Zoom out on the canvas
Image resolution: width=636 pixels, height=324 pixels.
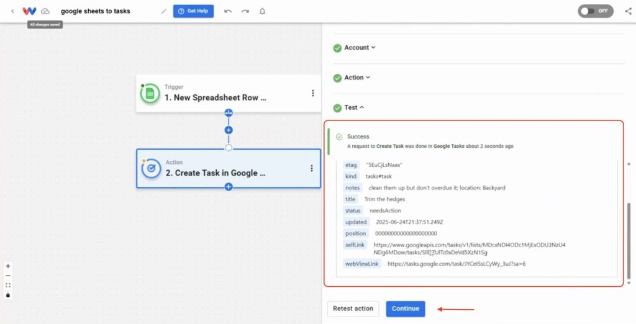click(7, 276)
